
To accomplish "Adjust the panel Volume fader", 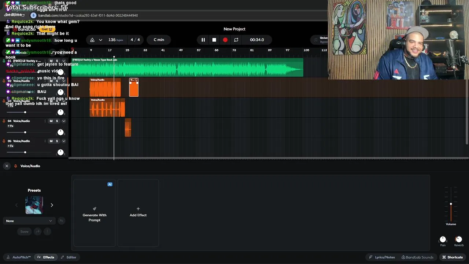I will point(451,204).
